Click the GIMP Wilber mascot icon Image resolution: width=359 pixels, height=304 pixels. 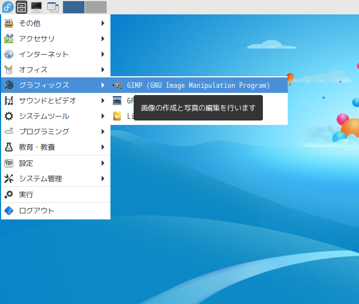coord(117,86)
